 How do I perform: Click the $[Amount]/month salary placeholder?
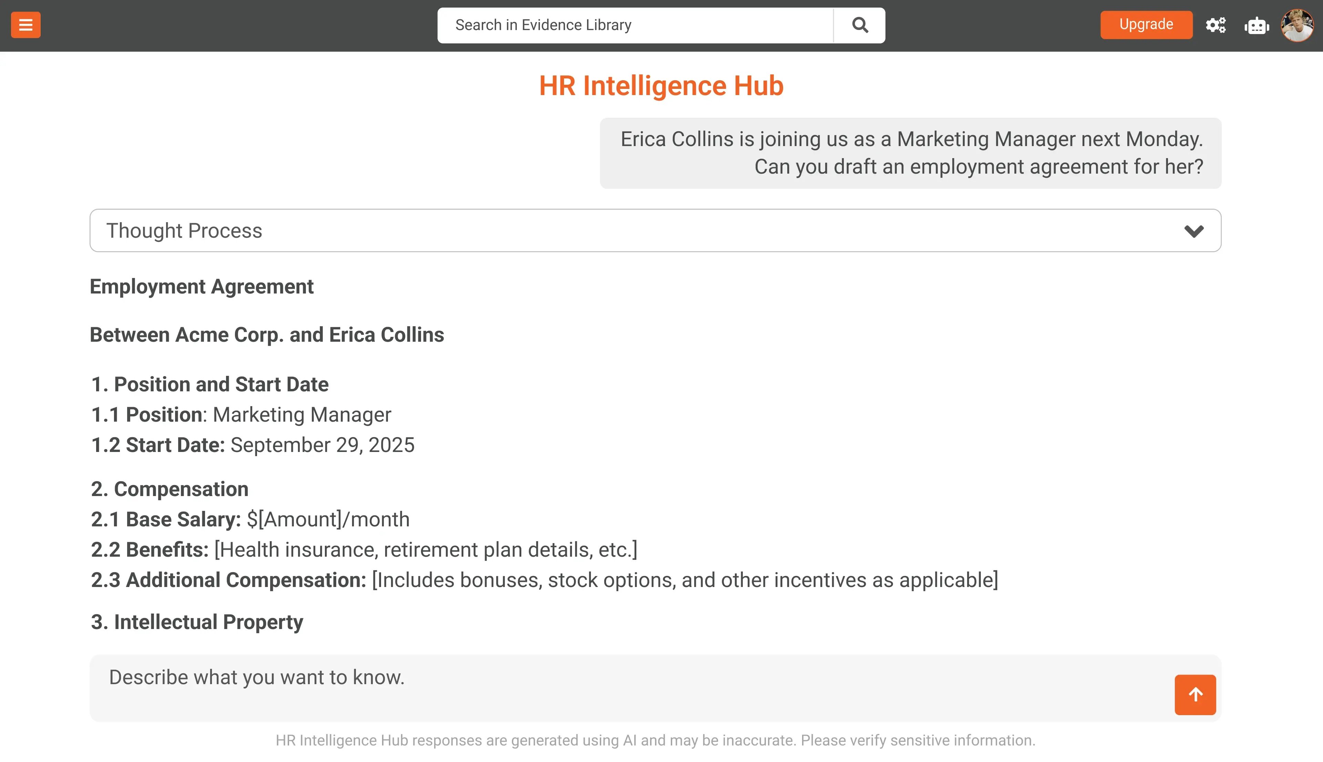point(328,519)
